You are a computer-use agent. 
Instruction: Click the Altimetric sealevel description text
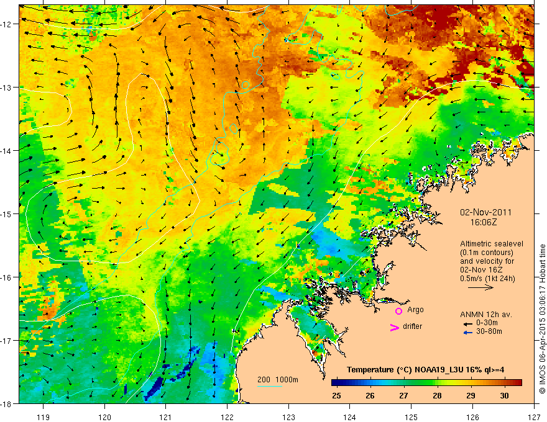click(x=492, y=261)
